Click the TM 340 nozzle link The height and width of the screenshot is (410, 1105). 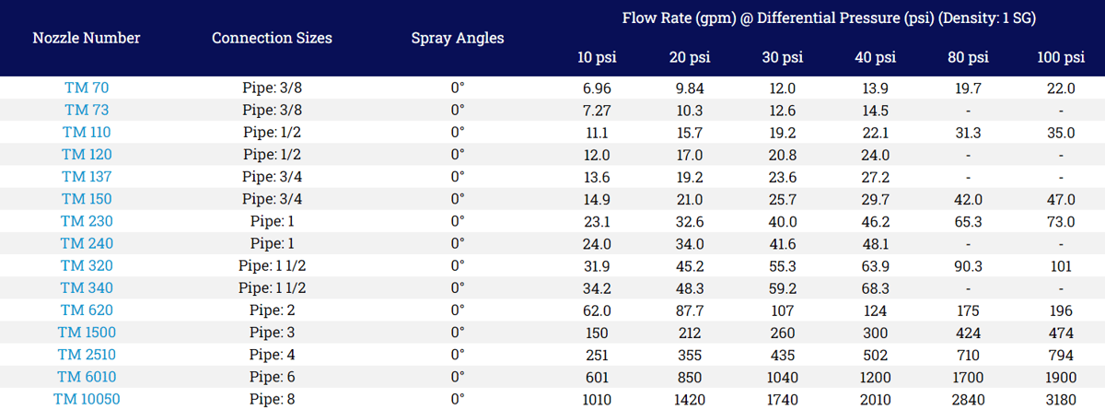87,287
